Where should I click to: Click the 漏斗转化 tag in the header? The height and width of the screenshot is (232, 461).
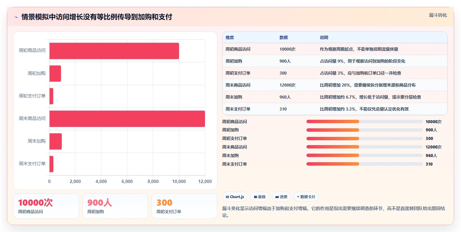coord(438,15)
